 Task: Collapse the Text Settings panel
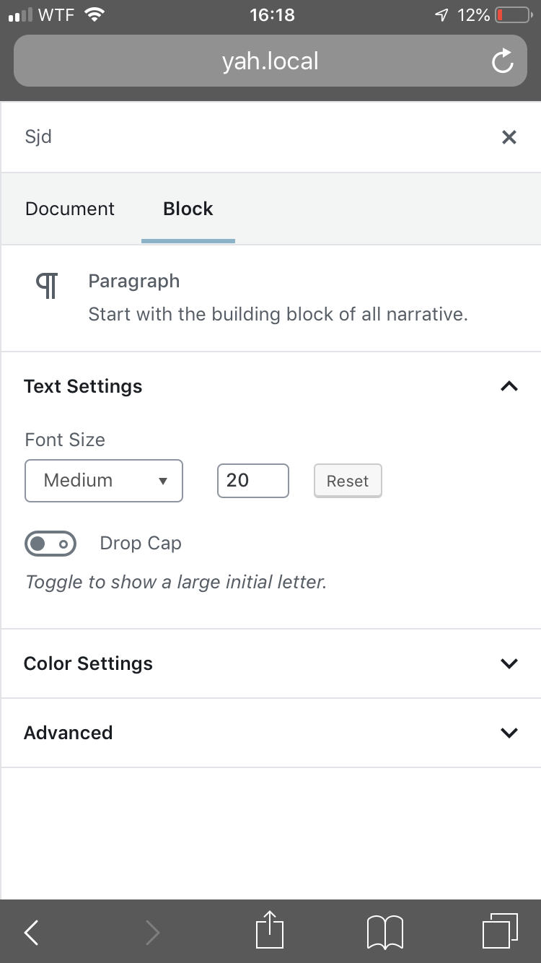[509, 386]
